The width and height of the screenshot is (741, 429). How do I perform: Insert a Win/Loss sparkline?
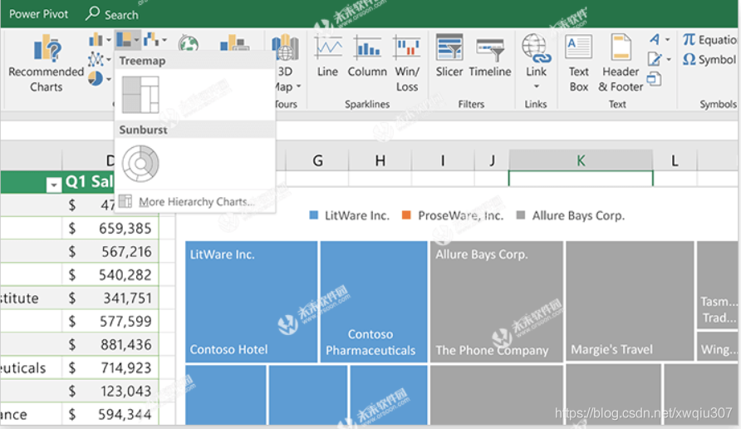[x=407, y=63]
